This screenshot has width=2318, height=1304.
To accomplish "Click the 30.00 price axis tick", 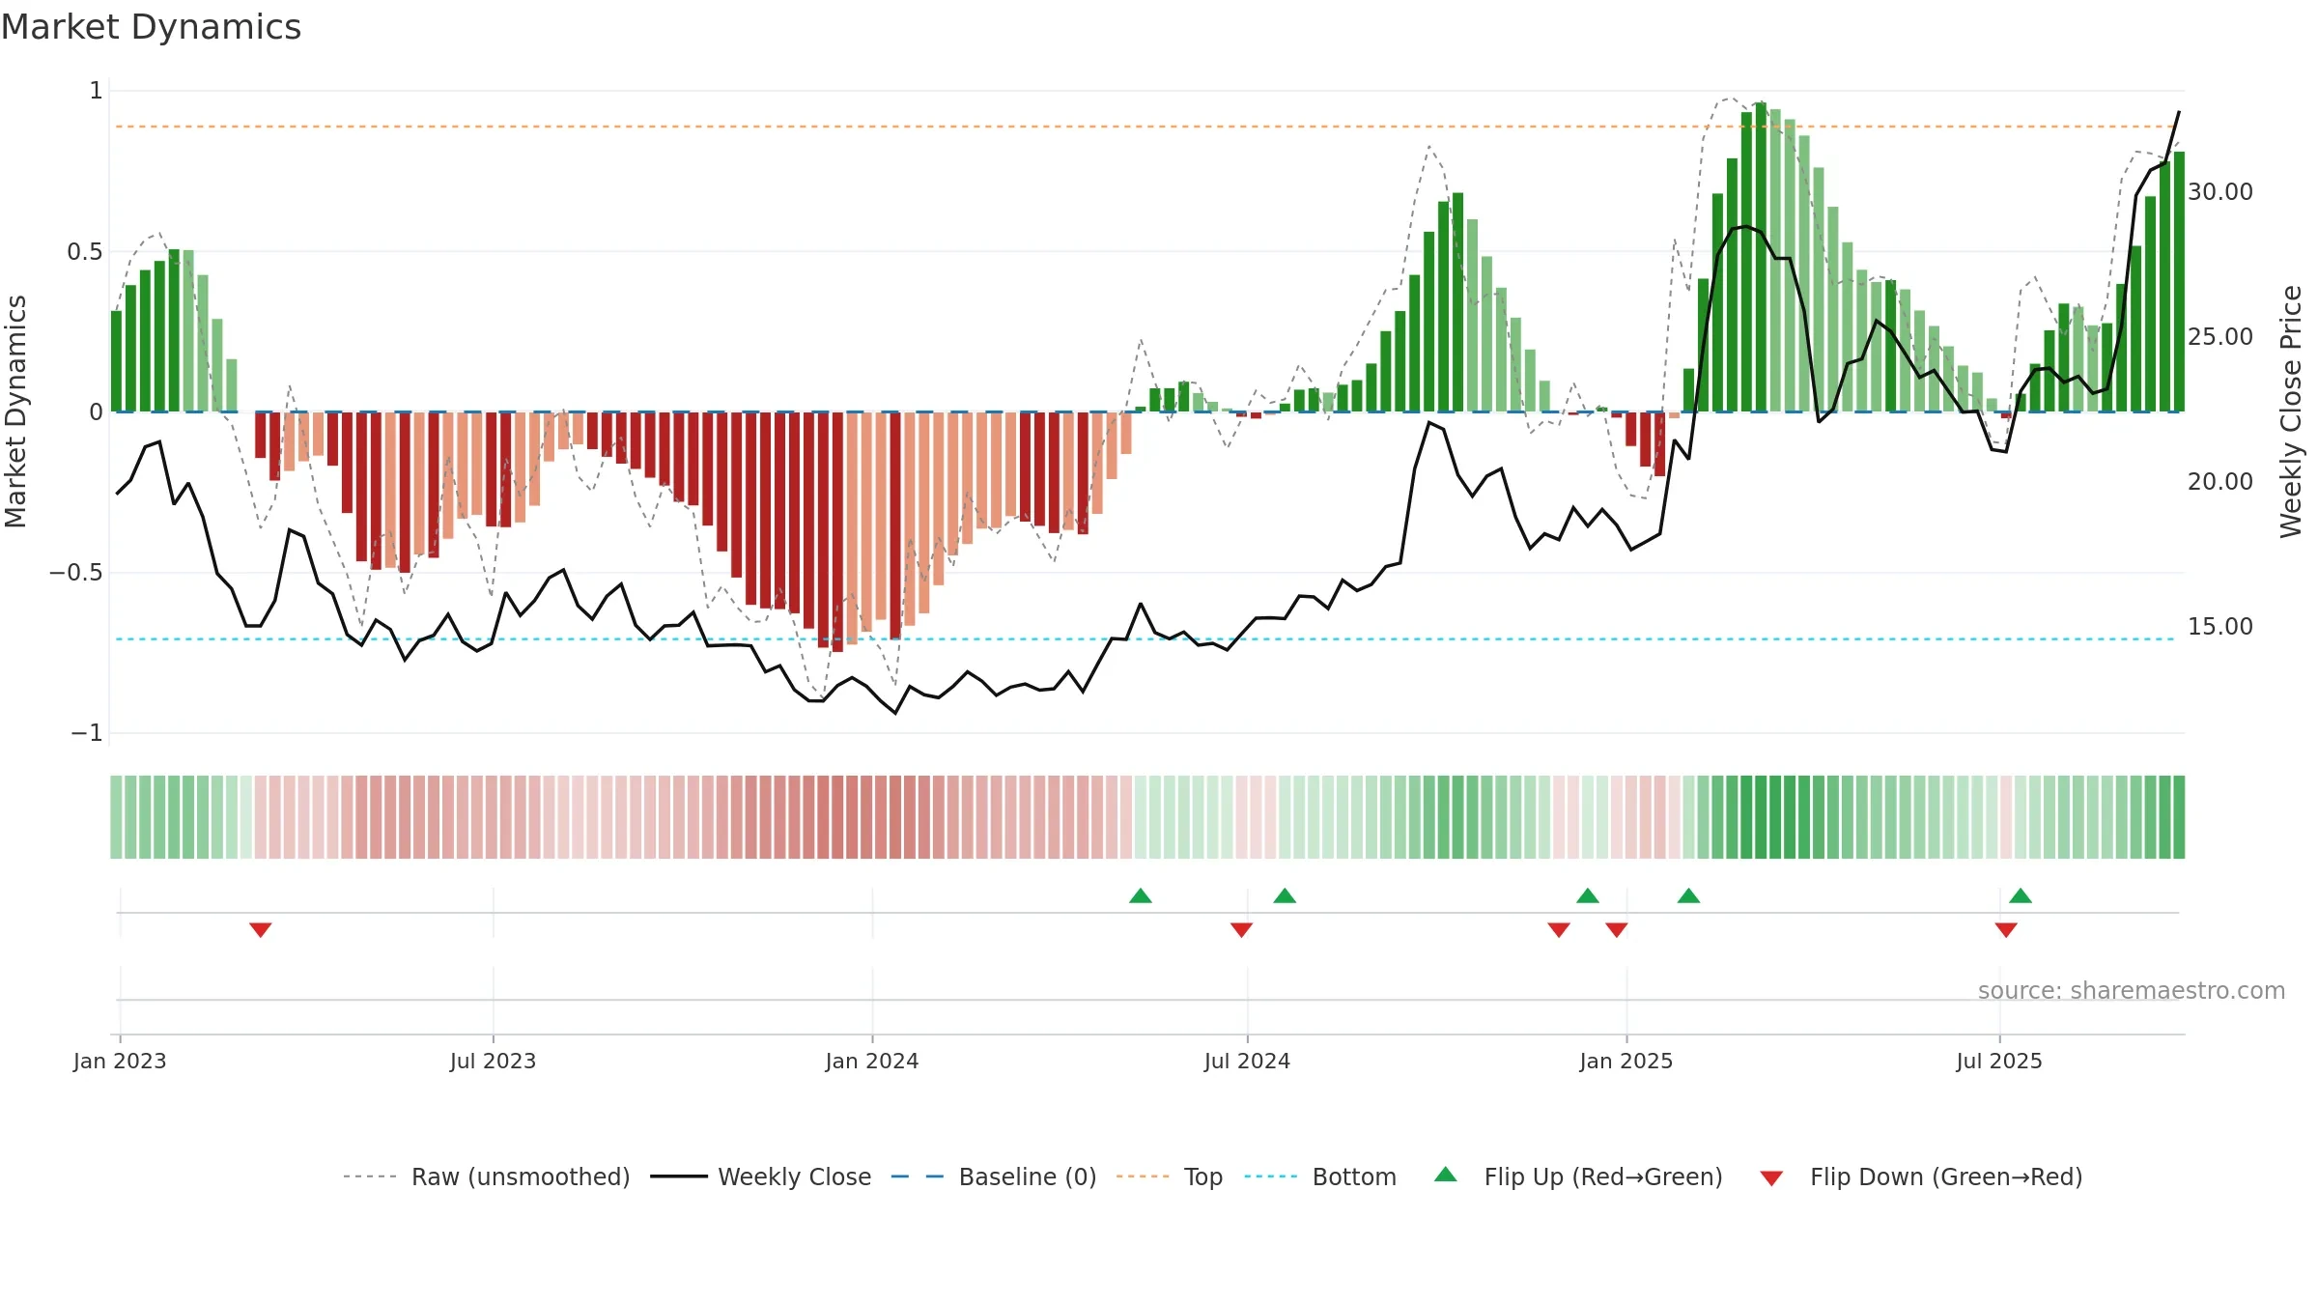I will tap(2220, 192).
